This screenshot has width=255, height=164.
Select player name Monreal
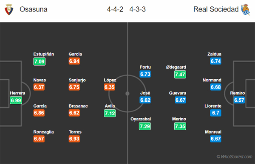click(x=213, y=132)
